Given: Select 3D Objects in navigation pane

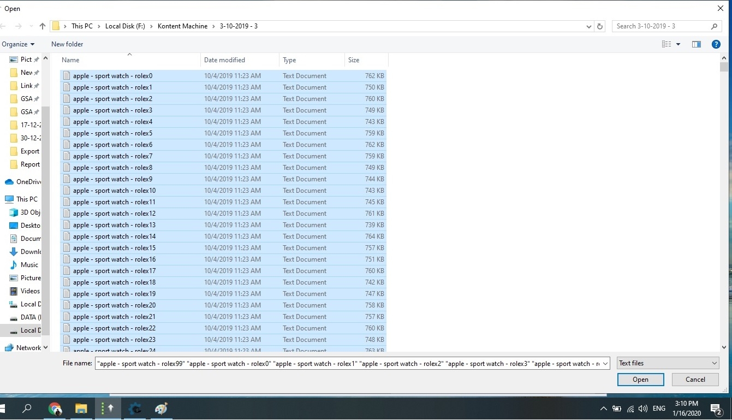Looking at the screenshot, I should [x=25, y=212].
